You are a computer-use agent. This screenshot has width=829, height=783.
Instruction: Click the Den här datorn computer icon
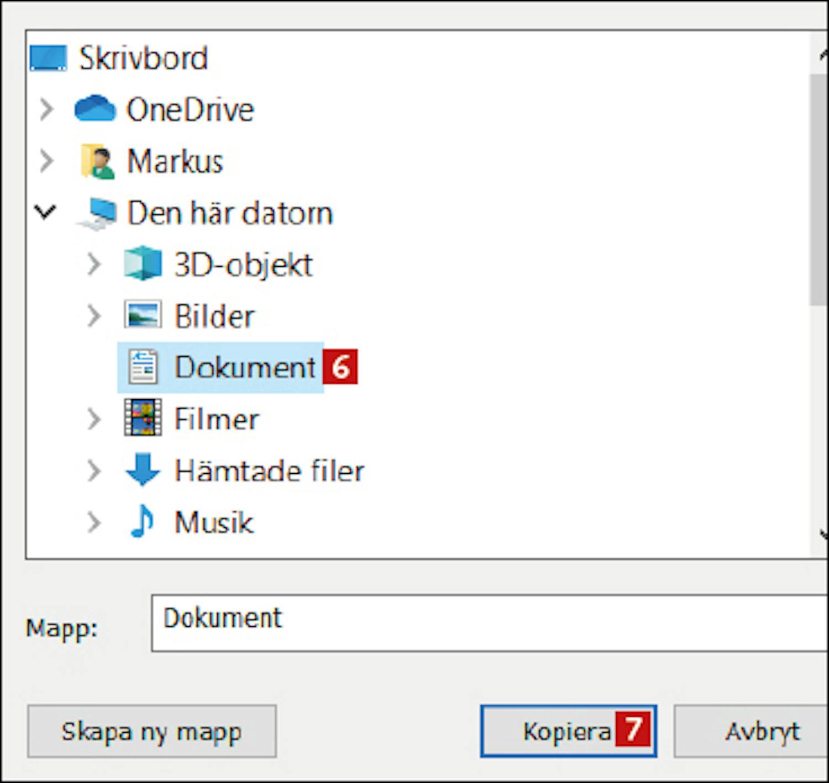pos(97,213)
